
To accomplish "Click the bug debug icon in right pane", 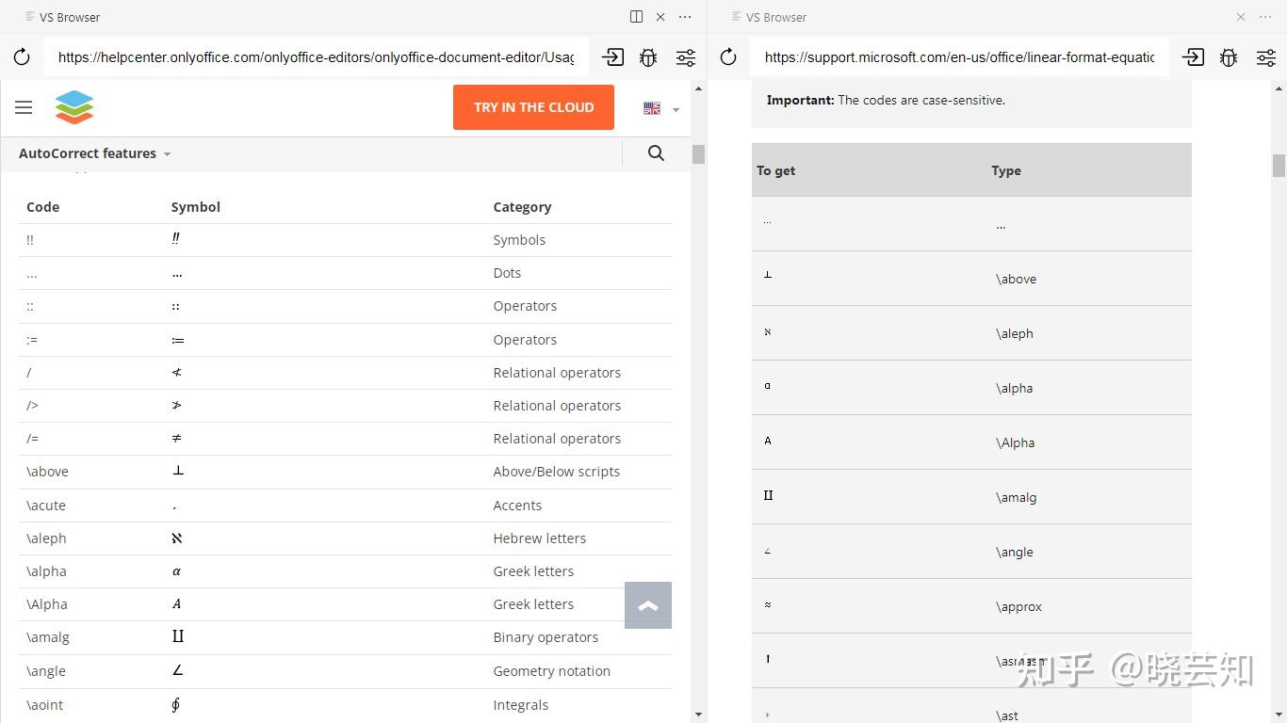I will (1229, 57).
